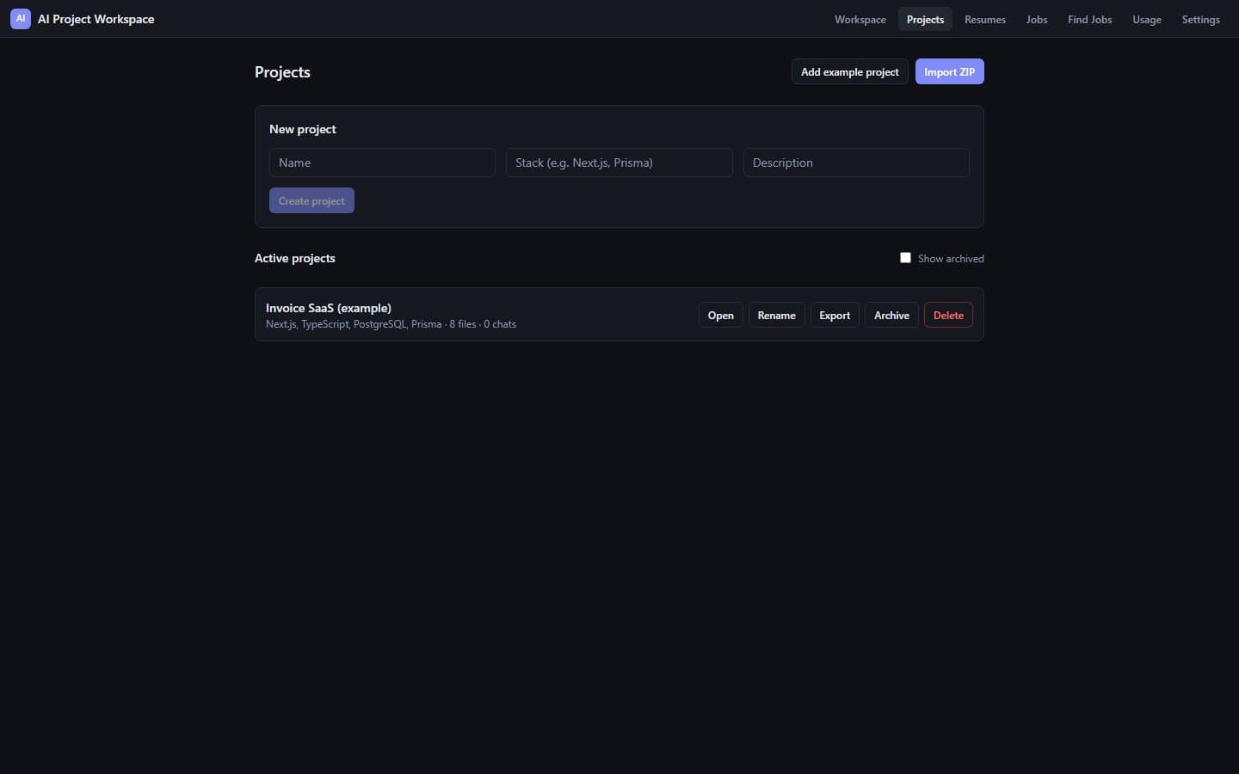Open the Invoice SaaS project
The width and height of the screenshot is (1239, 774).
tap(721, 315)
